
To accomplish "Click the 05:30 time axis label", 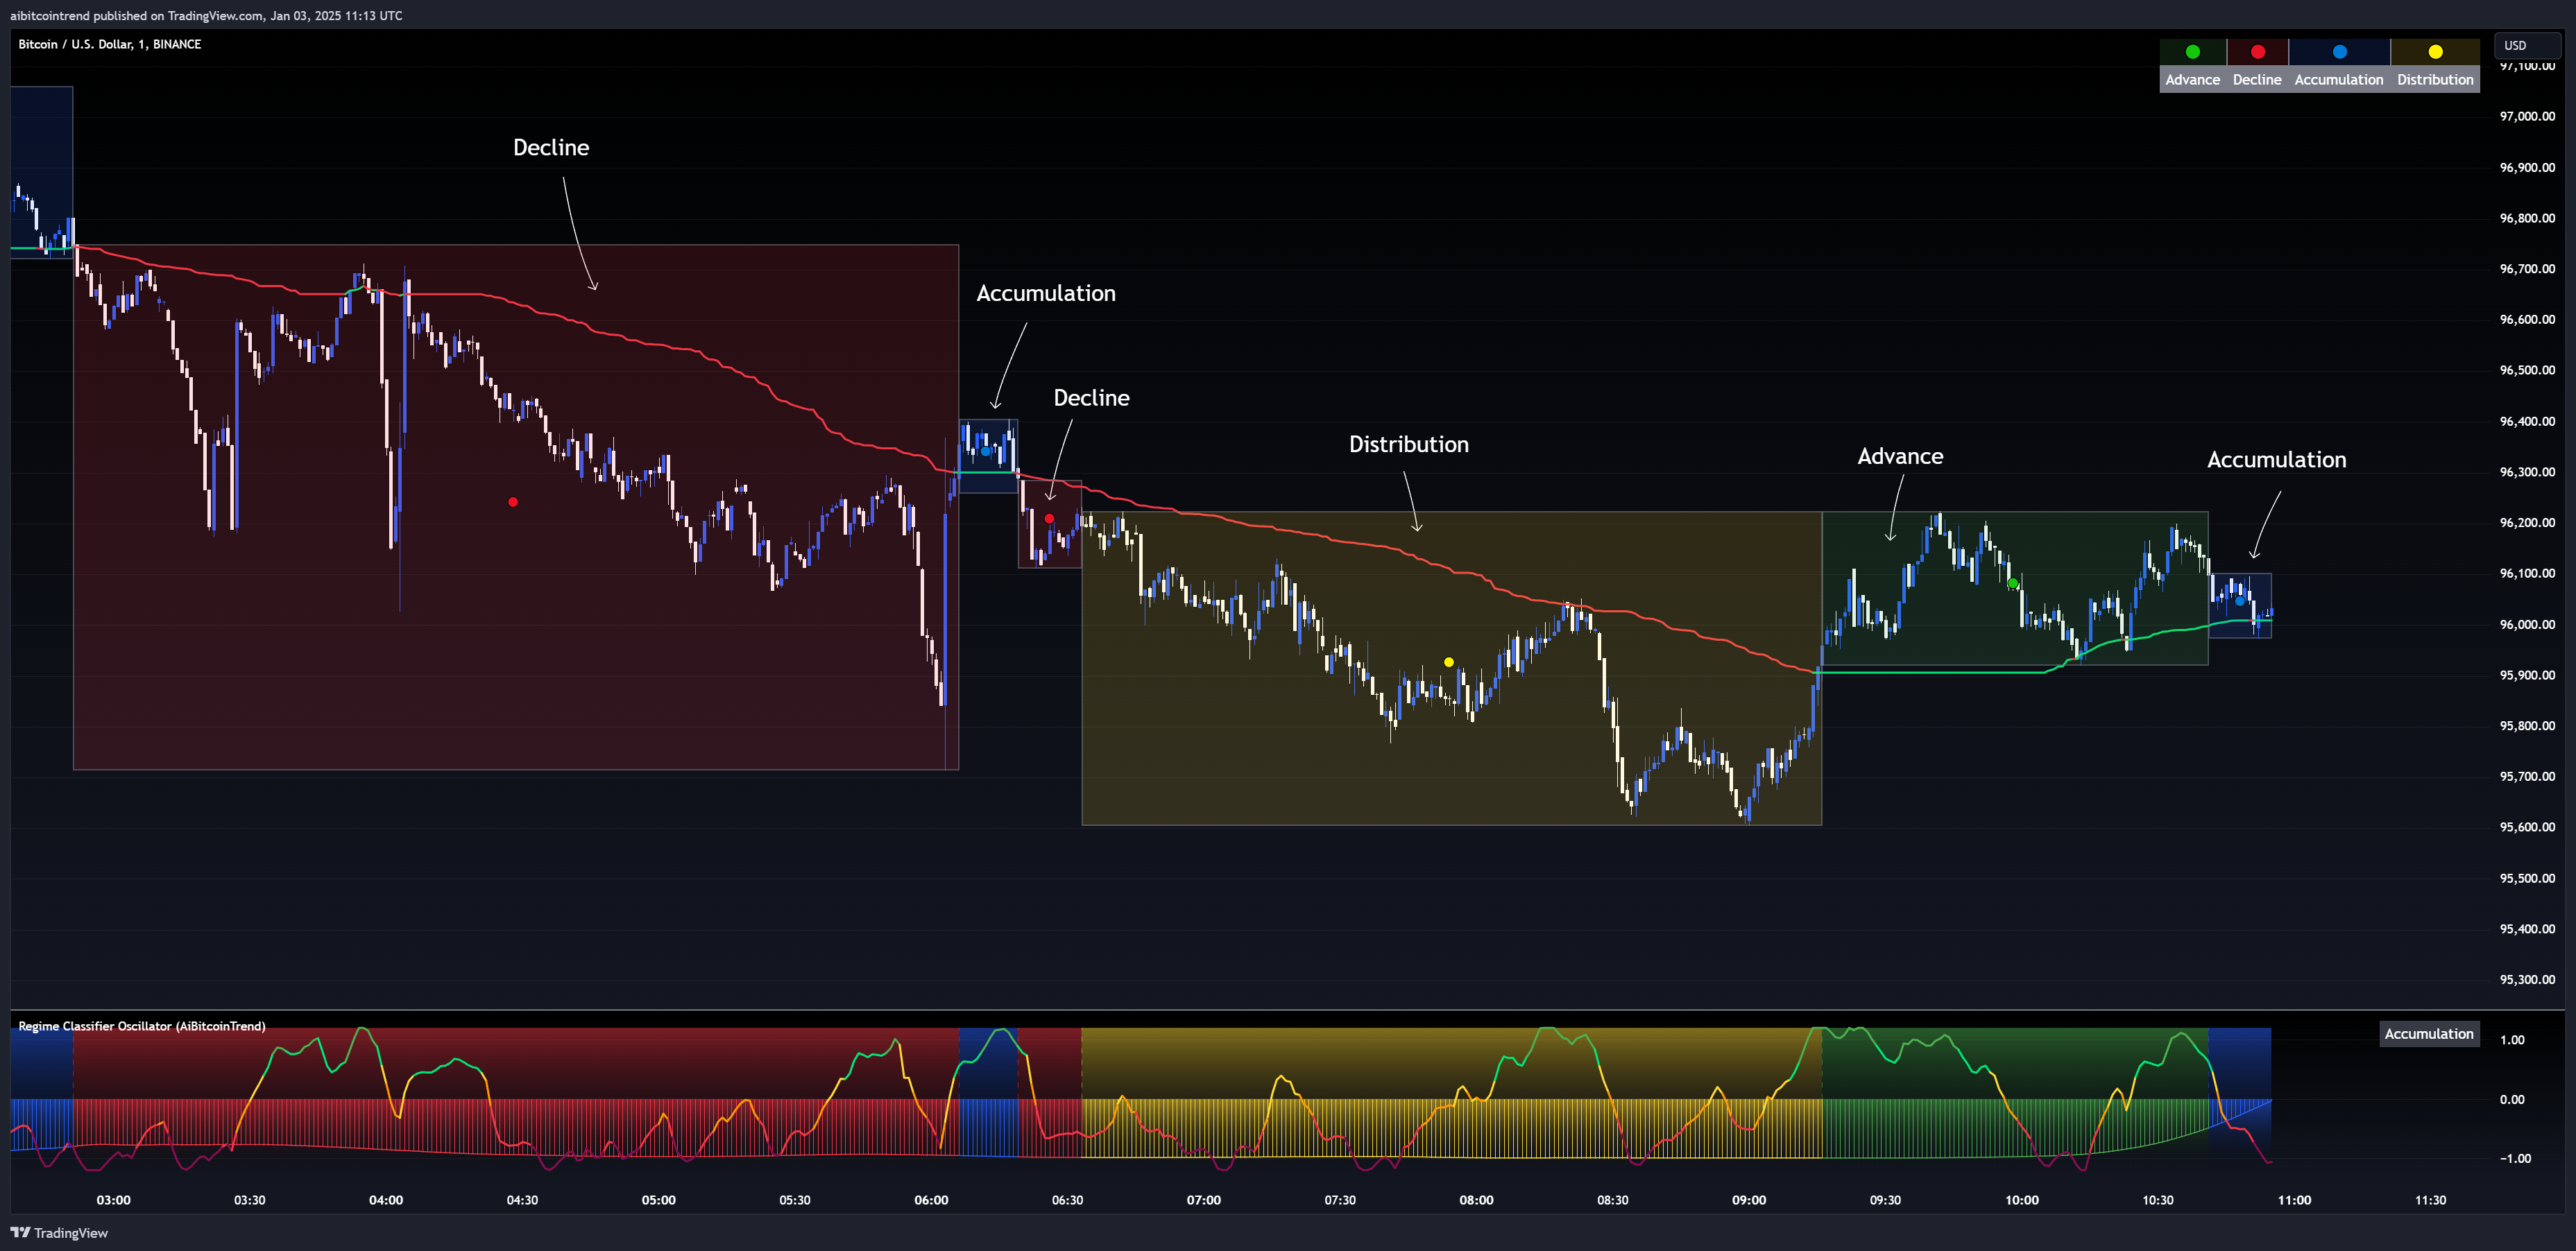I will (795, 1200).
